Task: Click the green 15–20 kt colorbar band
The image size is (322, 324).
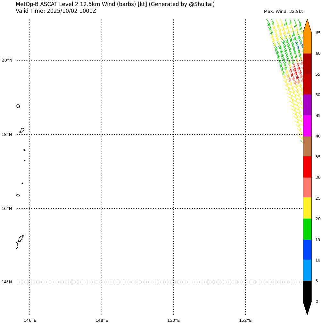Action: click(307, 229)
